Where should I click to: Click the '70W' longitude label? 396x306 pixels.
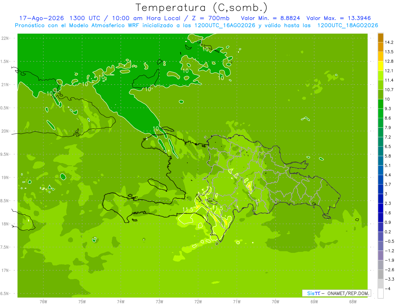tap(275, 301)
